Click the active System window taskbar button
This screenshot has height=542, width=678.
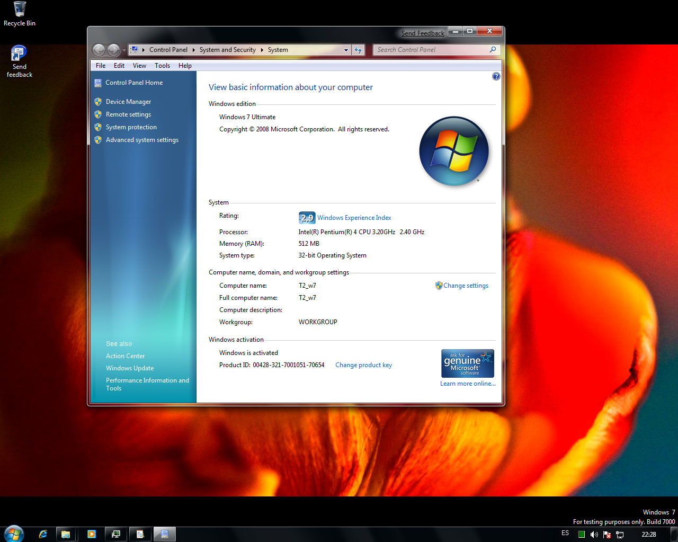tap(164, 534)
